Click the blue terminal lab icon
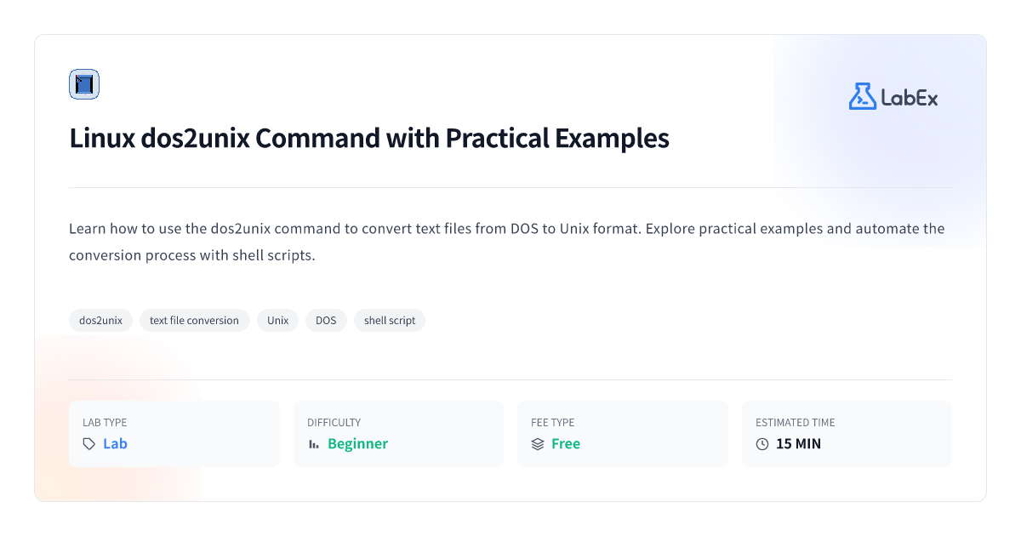Image resolution: width=1021 pixels, height=536 pixels. (84, 84)
